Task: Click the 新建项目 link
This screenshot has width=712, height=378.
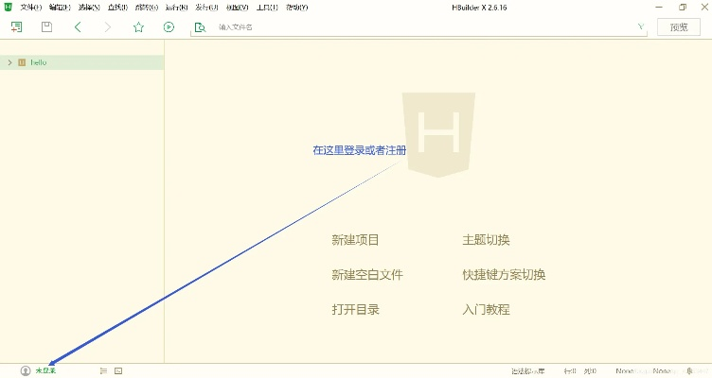Action: (x=355, y=241)
